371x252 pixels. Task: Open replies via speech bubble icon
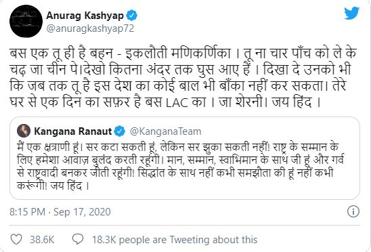click(78, 239)
